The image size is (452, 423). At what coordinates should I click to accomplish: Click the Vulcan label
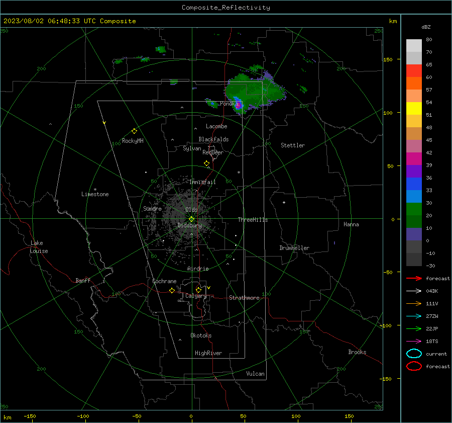(x=255, y=374)
